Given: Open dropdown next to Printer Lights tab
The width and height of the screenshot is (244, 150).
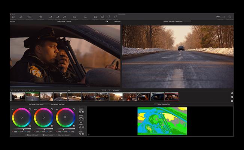Looking at the screenshot, I should click(46, 104).
